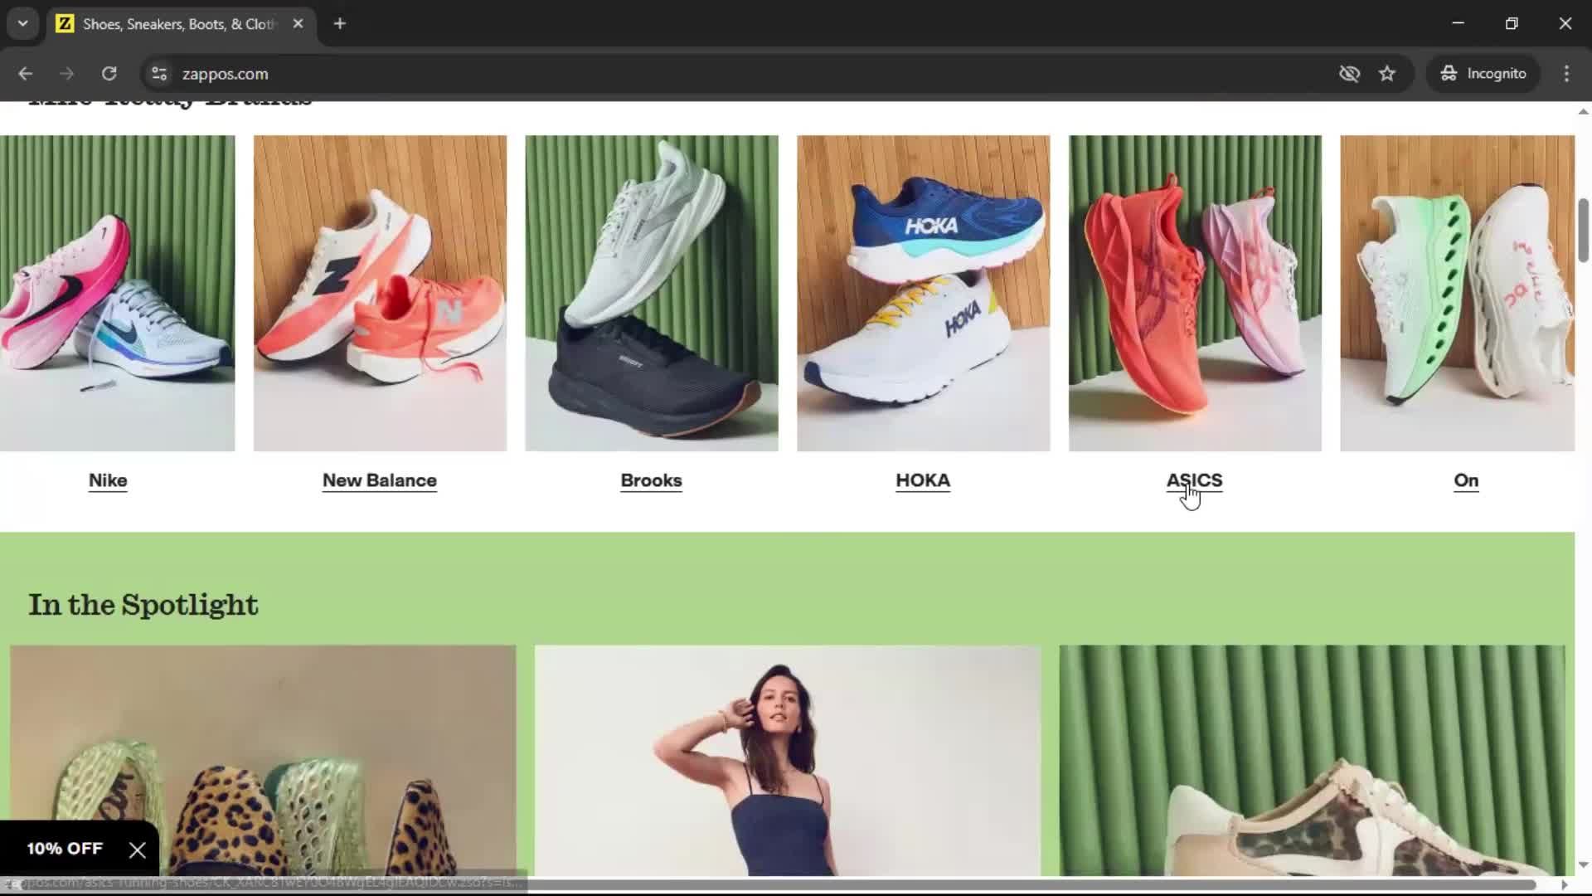Open the HOKA brand link
This screenshot has width=1592, height=896.
923,480
